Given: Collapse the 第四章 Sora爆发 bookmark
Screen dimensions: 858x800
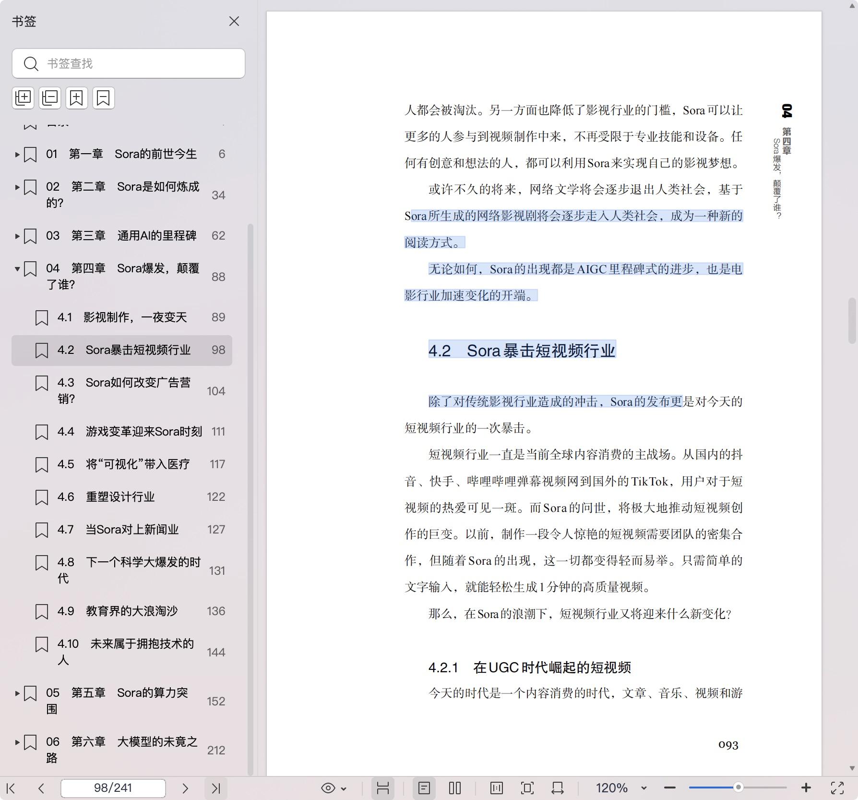Looking at the screenshot, I should tap(17, 269).
